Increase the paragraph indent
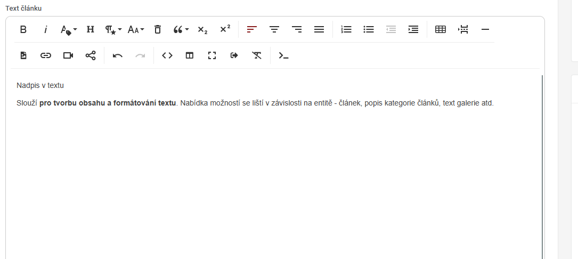This screenshot has height=259, width=578. (x=413, y=30)
